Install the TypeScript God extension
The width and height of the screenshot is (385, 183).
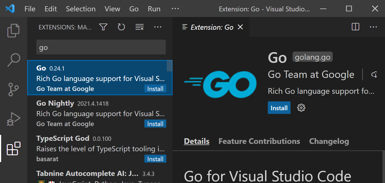[x=155, y=159]
